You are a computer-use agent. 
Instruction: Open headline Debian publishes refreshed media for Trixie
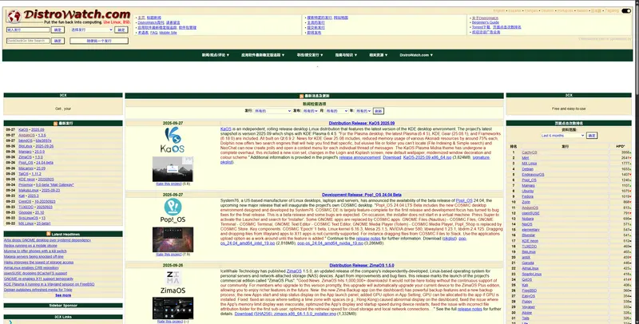[x=38, y=290]
